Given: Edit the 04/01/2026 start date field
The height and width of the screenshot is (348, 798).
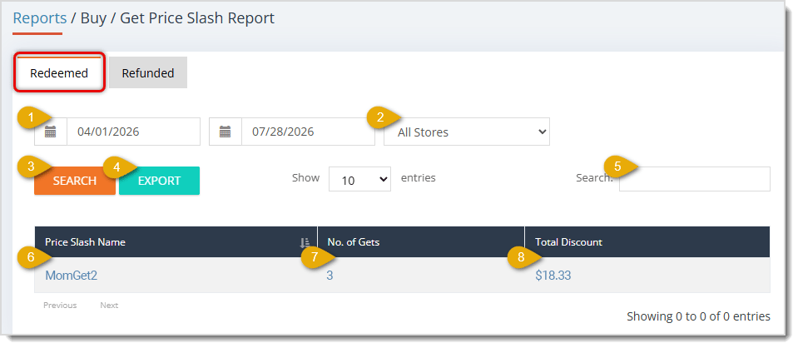Looking at the screenshot, I should point(133,132).
